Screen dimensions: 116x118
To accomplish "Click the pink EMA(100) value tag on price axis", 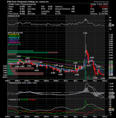I will pyautogui.click(x=111, y=66).
